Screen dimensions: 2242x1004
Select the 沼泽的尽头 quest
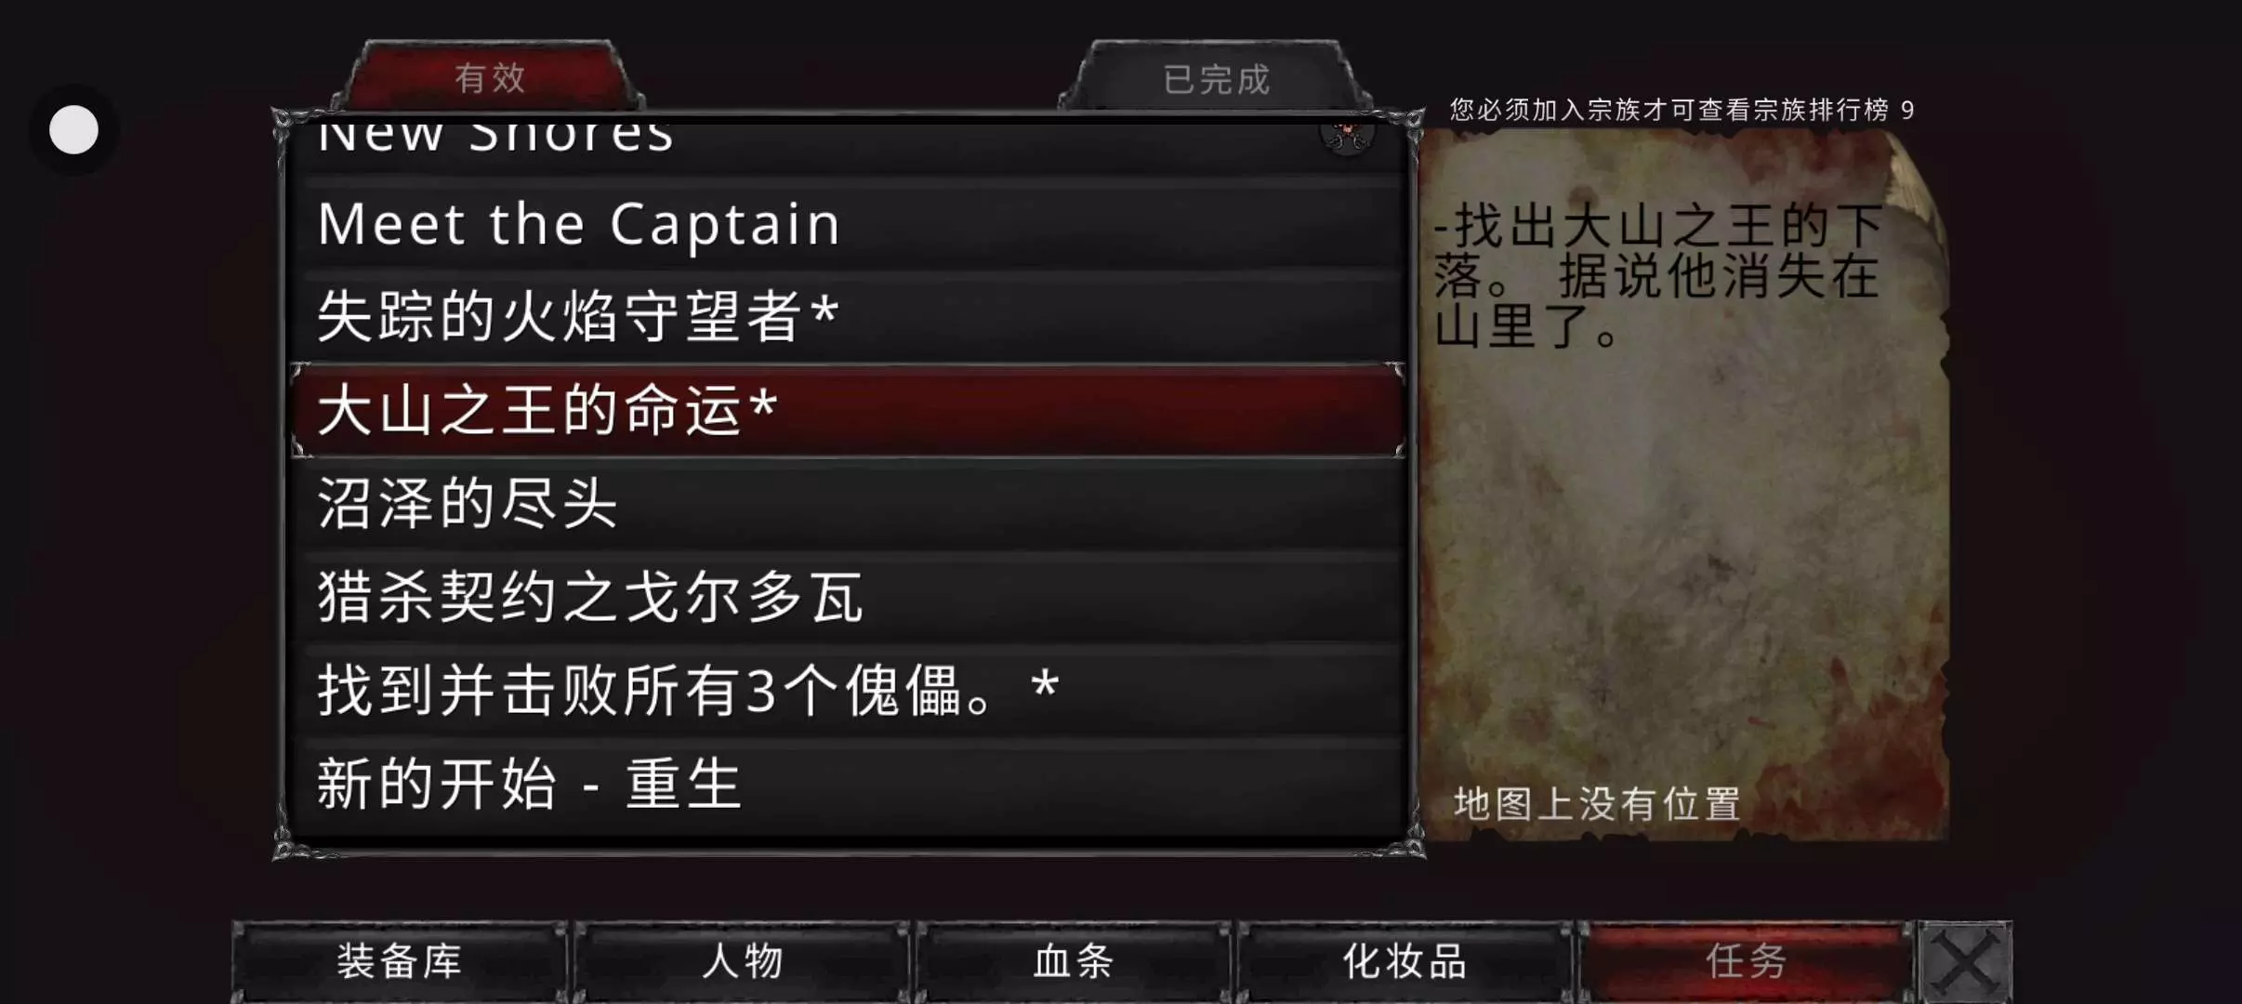tap(848, 504)
